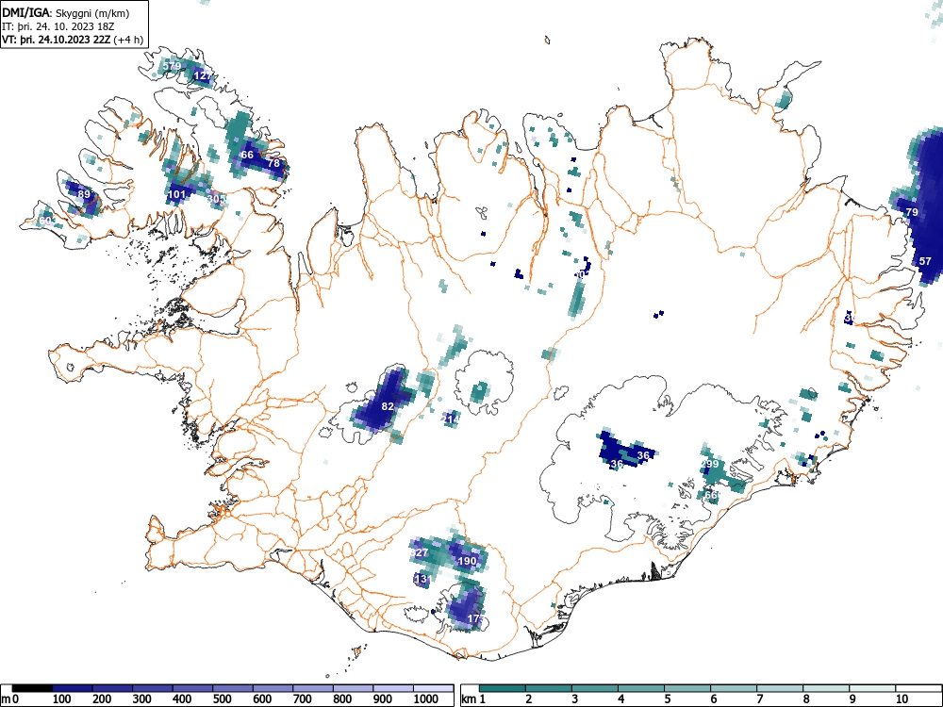Click the legend swatch between 400 and 500

pos(192,688)
